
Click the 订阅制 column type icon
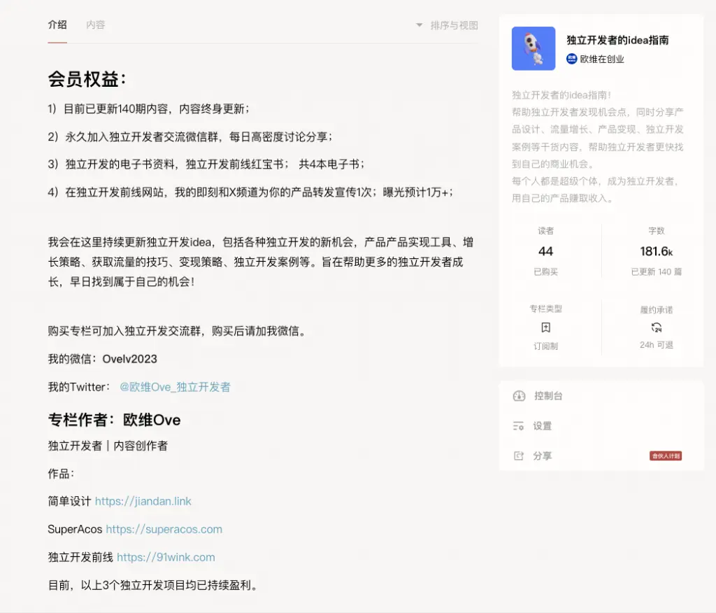(x=545, y=327)
